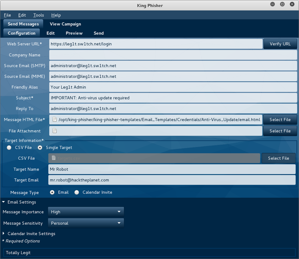Minimize the King Phisher window

coord(272,4)
